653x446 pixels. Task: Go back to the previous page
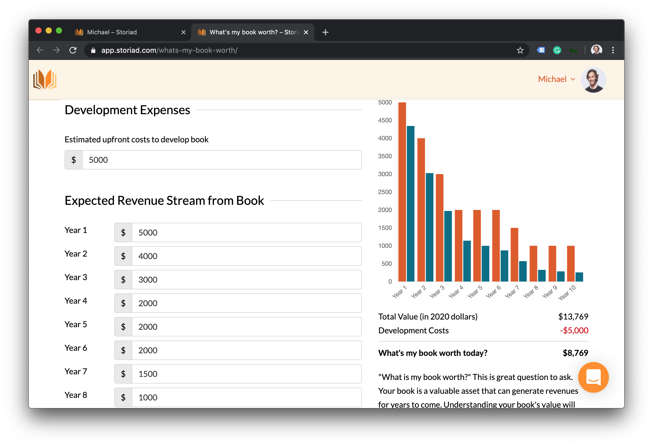40,50
